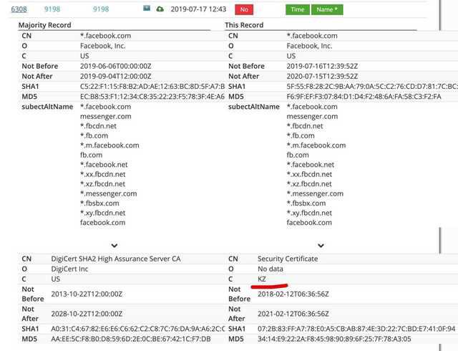Select *.messenger.com in This Record list
Screen dimensions: 458x351
[315, 193]
